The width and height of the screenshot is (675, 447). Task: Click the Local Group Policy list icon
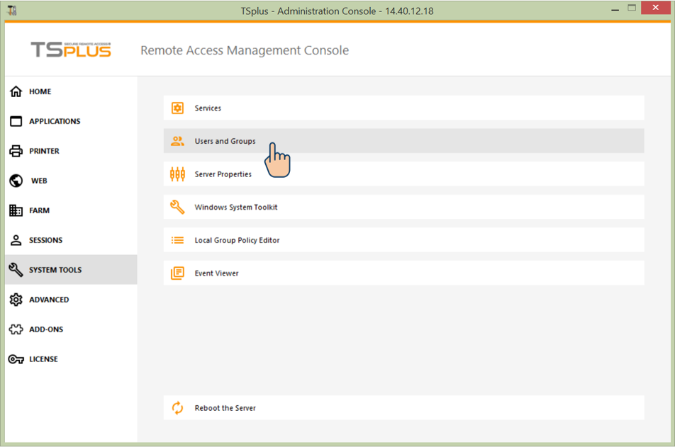[x=177, y=240]
